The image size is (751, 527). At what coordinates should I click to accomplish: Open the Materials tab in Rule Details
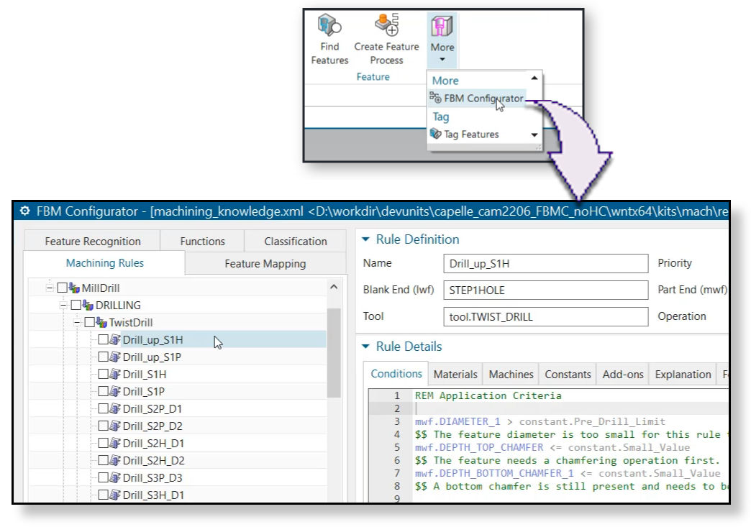coord(457,374)
